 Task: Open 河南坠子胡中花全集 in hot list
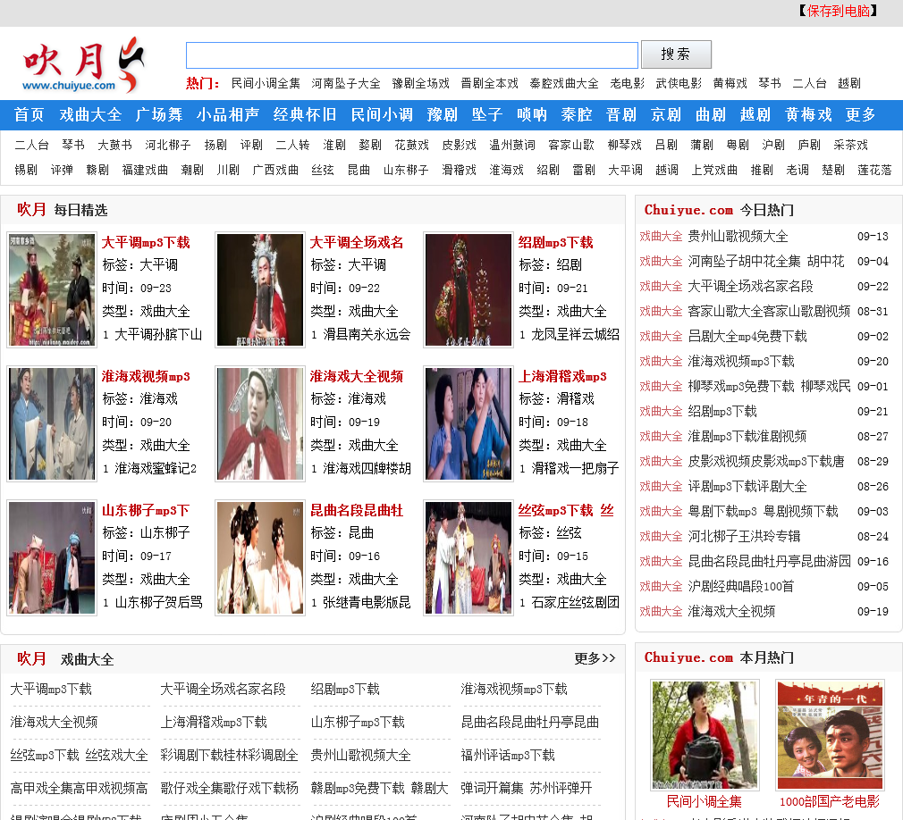tap(766, 261)
